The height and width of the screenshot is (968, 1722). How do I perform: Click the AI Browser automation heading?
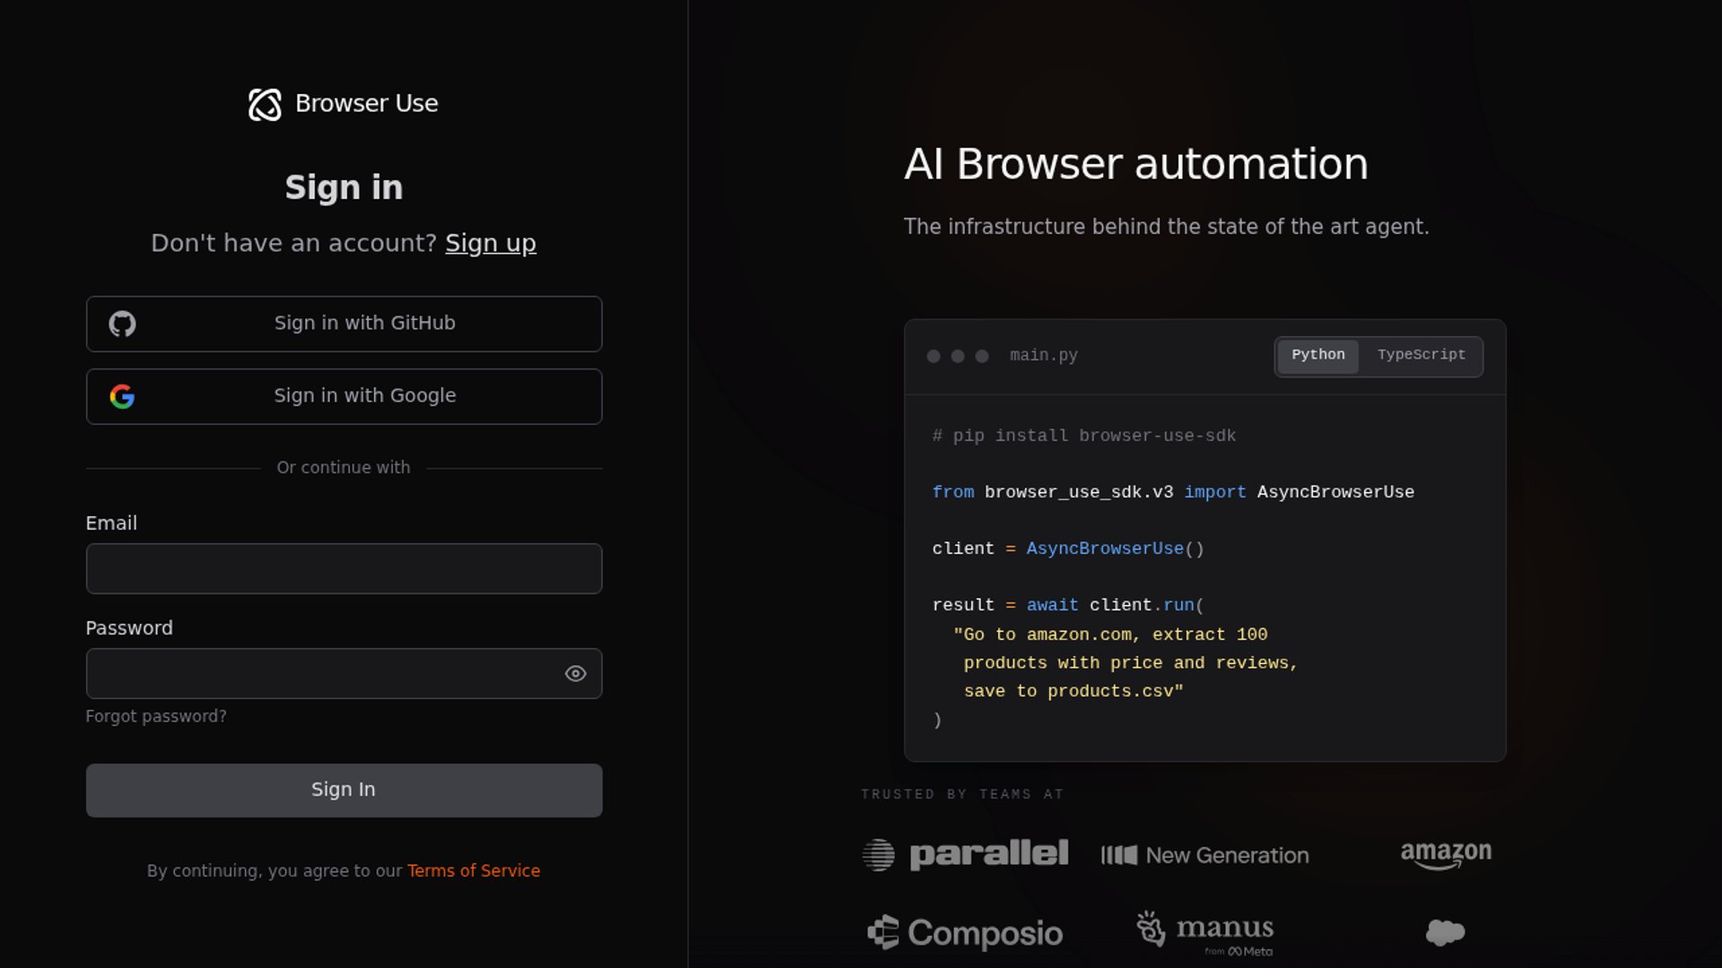click(x=1135, y=164)
